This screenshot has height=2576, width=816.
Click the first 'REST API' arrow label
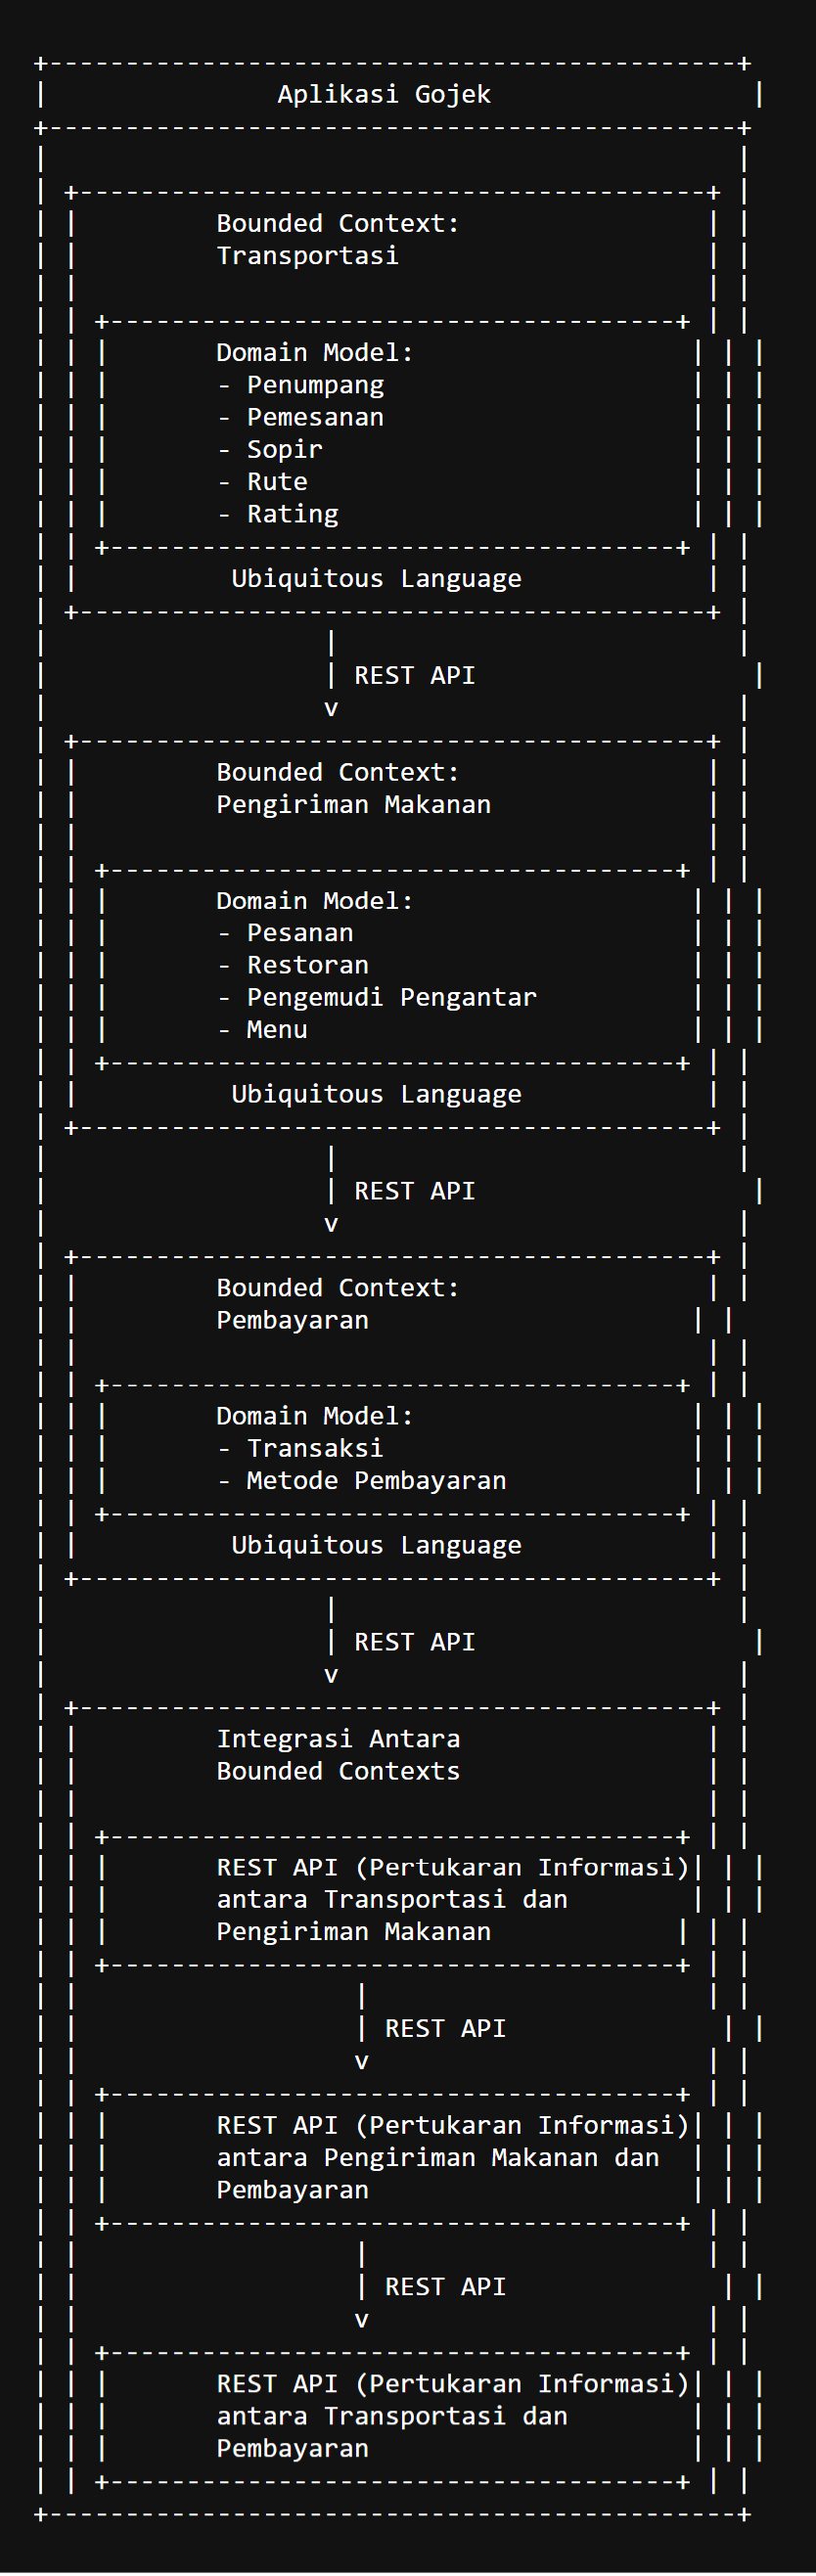tap(415, 676)
